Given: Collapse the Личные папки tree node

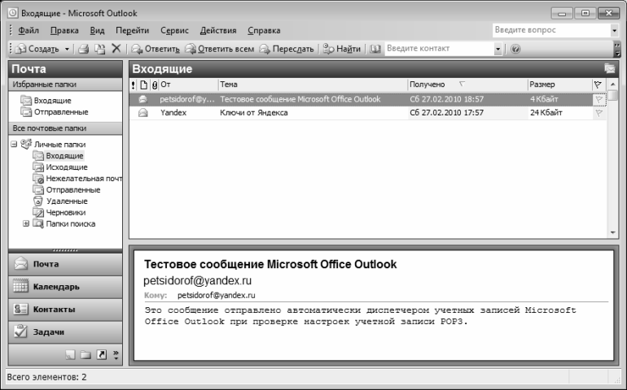Looking at the screenshot, I should click(14, 144).
